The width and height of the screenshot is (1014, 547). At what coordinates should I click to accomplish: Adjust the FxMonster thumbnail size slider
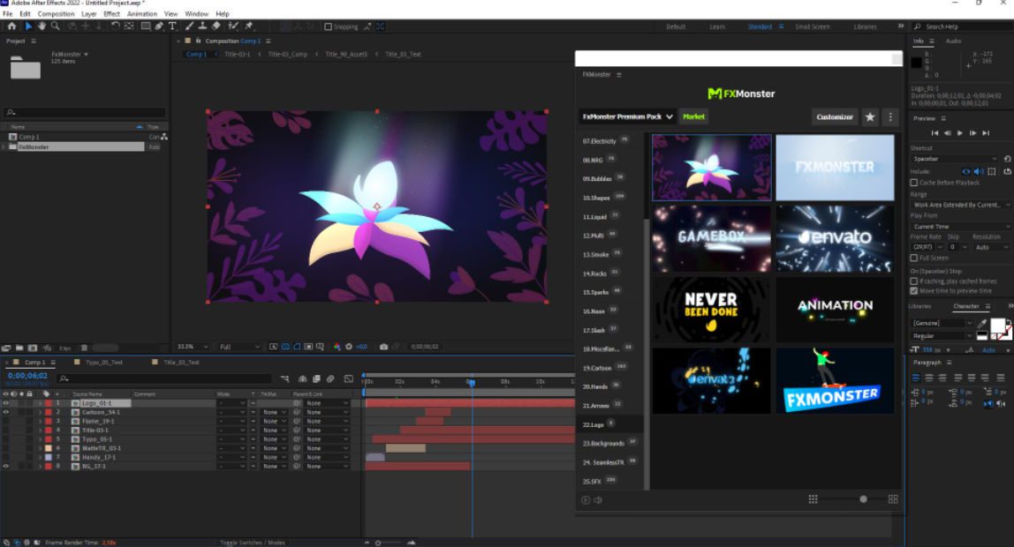click(863, 499)
